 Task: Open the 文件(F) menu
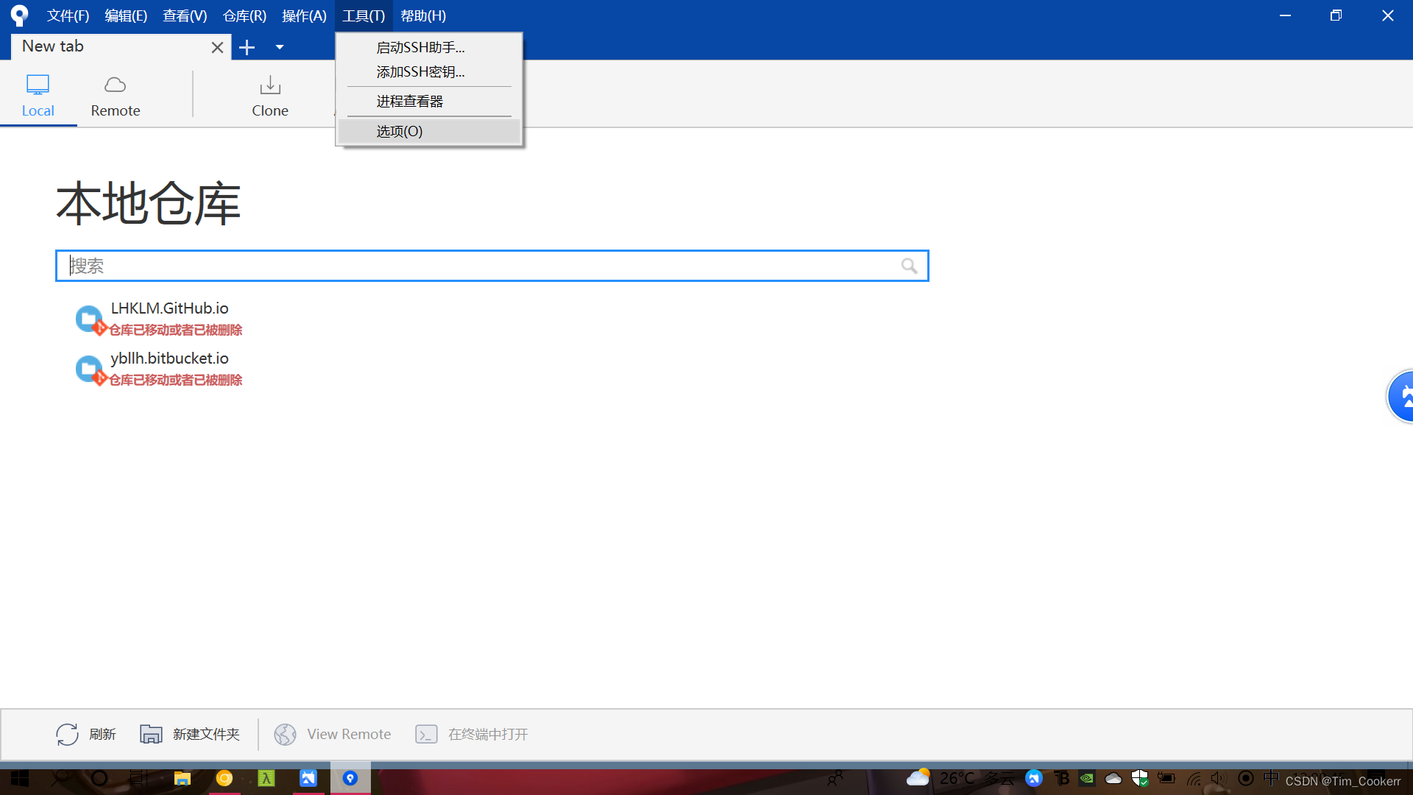coord(68,15)
